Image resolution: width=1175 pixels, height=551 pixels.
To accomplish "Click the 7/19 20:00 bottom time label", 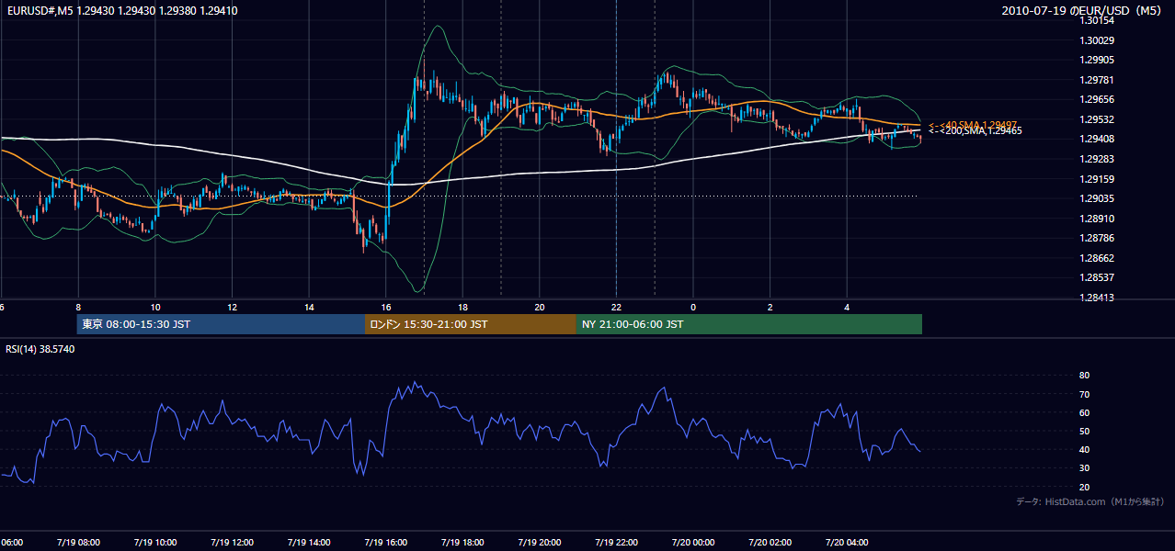I will 540,542.
